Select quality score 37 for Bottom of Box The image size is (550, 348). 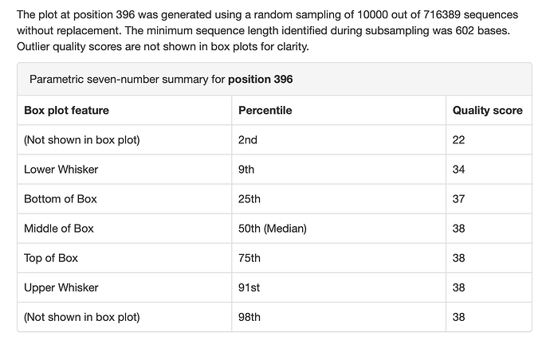pyautogui.click(x=458, y=199)
